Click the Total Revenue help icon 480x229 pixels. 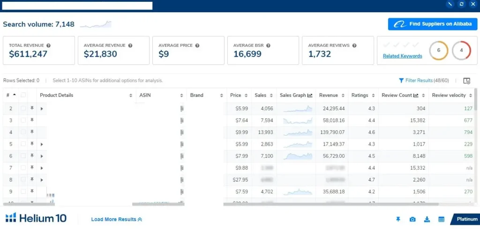click(x=49, y=45)
